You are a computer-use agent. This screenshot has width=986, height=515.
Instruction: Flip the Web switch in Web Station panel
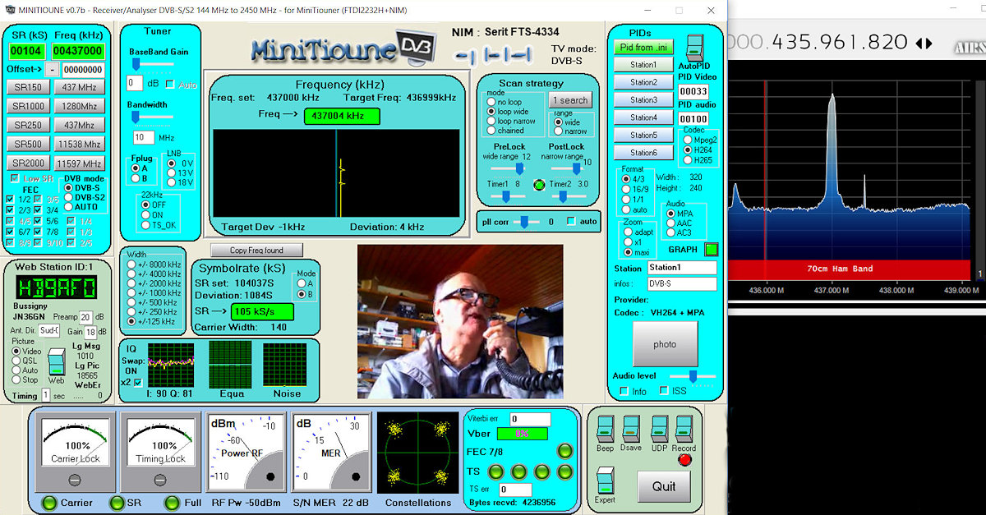pos(56,361)
